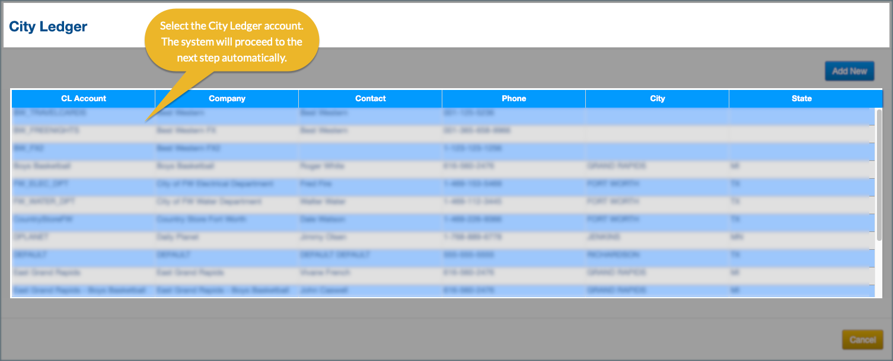This screenshot has width=893, height=361.
Task: Click the State column header
Action: coord(801,99)
